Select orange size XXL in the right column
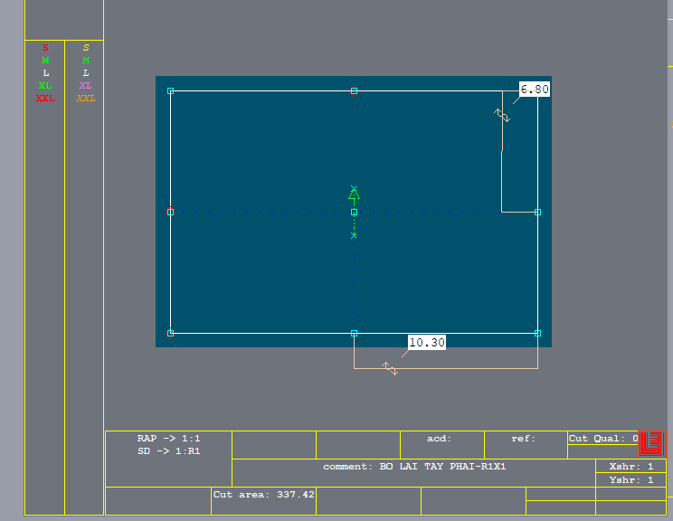Image resolution: width=673 pixels, height=521 pixels. pyautogui.click(x=86, y=99)
